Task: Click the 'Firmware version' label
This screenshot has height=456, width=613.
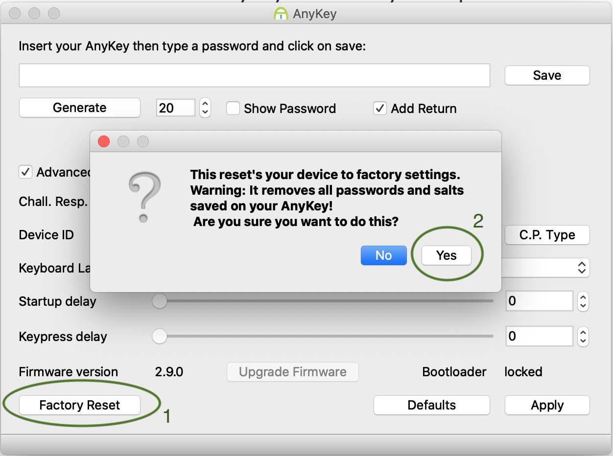Action: pos(69,372)
